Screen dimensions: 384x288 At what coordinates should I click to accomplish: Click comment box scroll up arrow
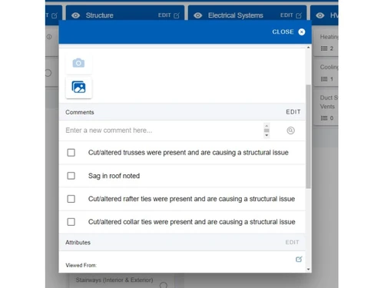coord(266,125)
